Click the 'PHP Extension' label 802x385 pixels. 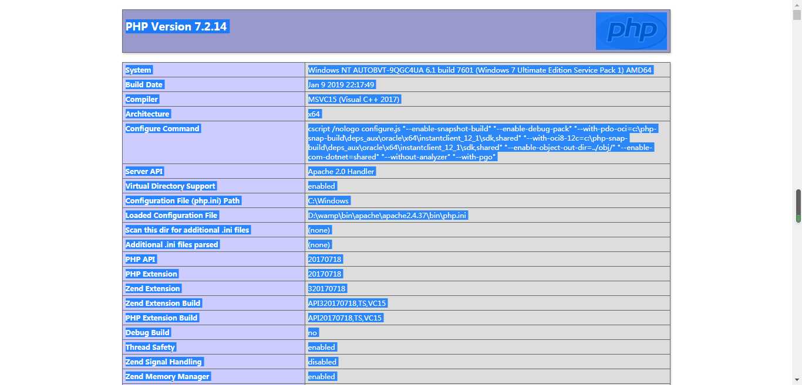(151, 274)
